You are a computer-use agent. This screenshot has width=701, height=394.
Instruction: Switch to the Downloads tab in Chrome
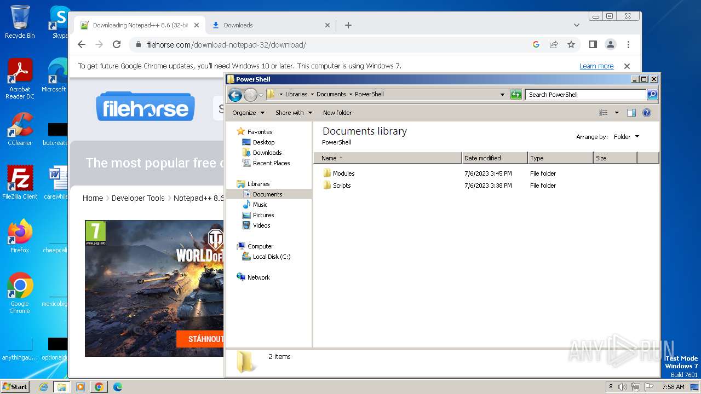[x=271, y=25]
